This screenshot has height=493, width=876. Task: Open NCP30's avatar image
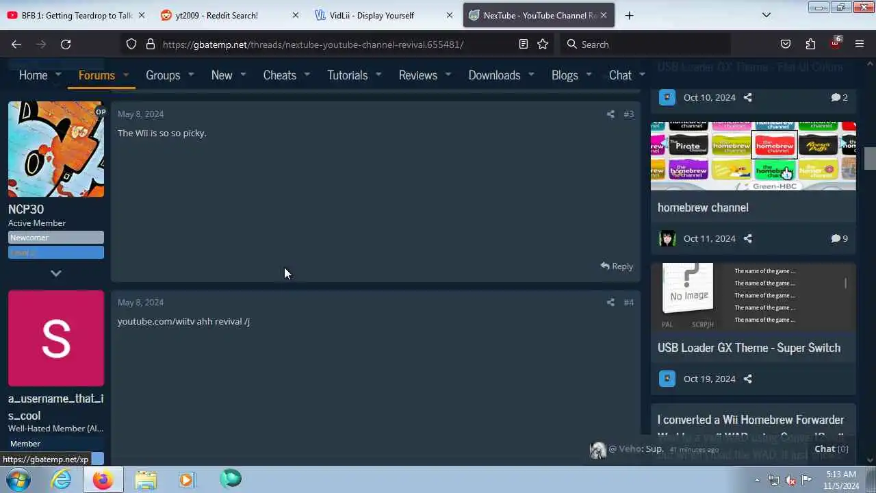[56, 149]
